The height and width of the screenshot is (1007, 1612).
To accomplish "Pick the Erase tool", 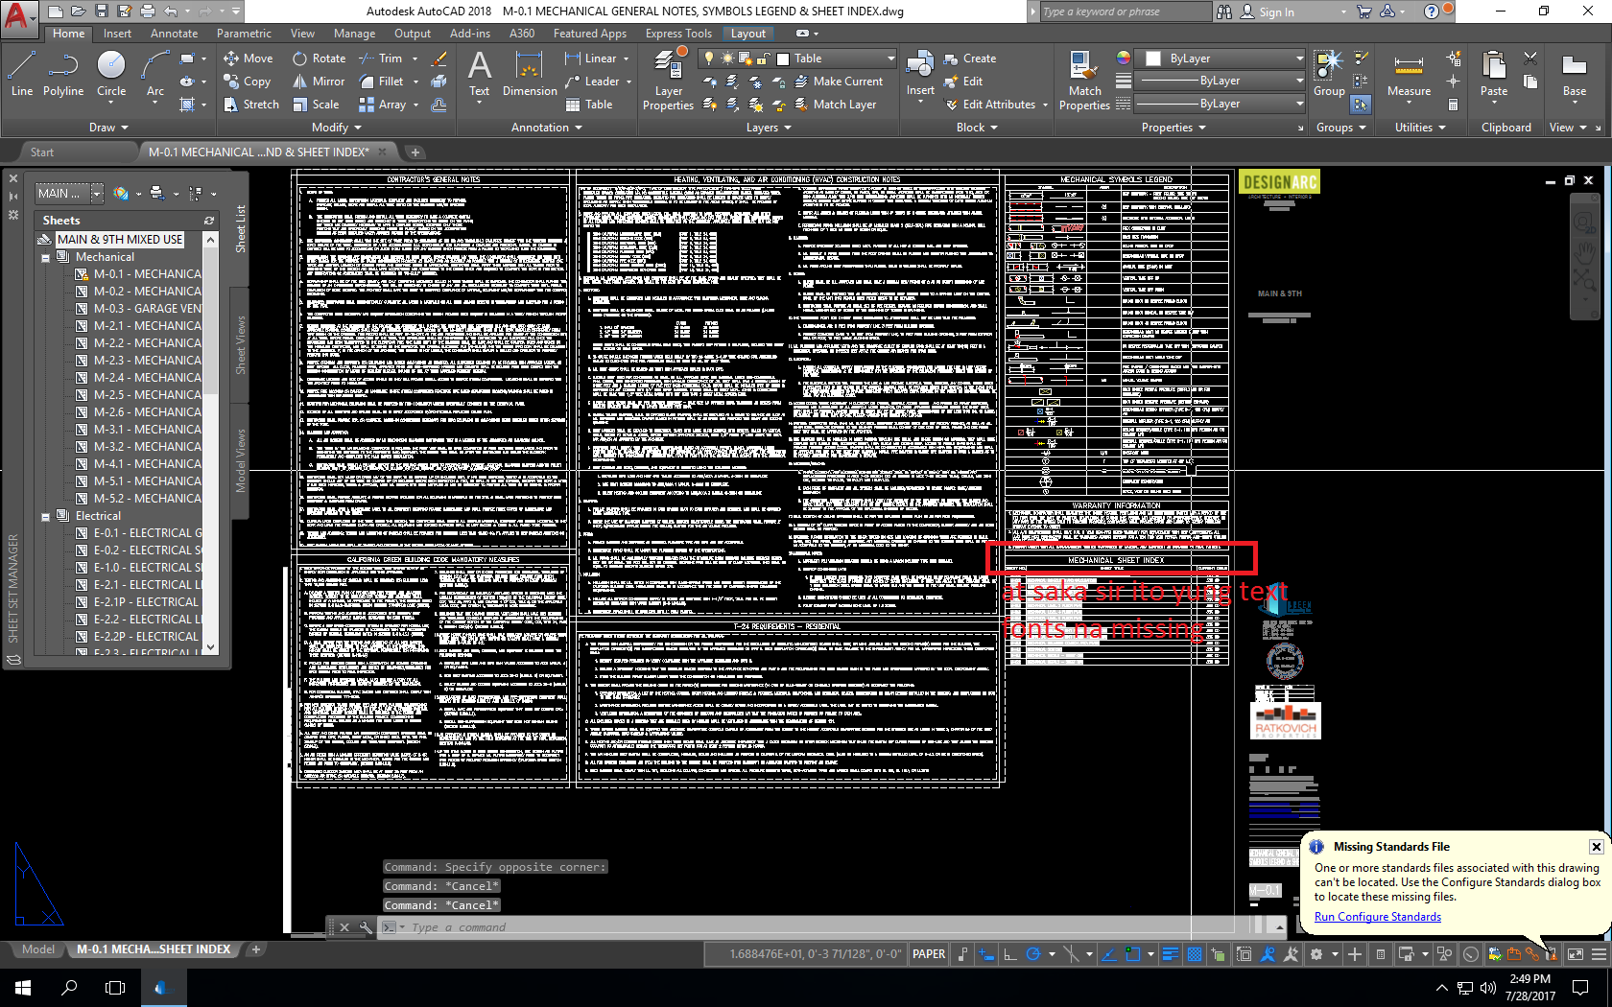I will (439, 59).
